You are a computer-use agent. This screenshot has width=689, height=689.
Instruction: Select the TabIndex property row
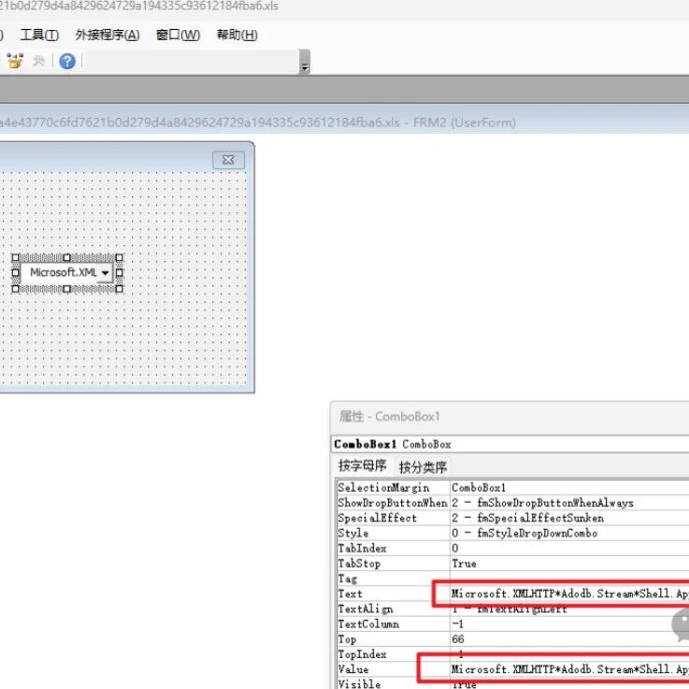pos(513,549)
